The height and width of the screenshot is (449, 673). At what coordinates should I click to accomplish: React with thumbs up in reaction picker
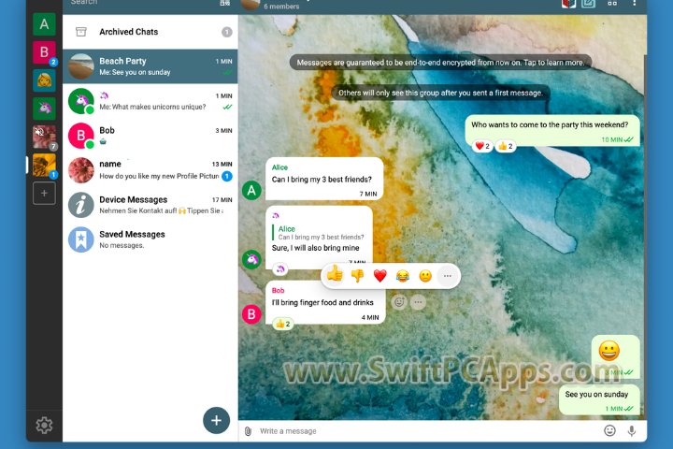point(335,275)
